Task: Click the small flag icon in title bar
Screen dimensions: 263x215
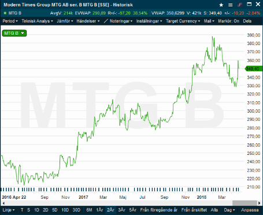Action: point(240,5)
